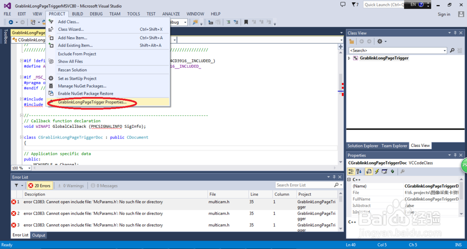The height and width of the screenshot is (249, 467).
Task: Toggle a bookmark with the toolbar bookmark icon
Action: [x=246, y=22]
